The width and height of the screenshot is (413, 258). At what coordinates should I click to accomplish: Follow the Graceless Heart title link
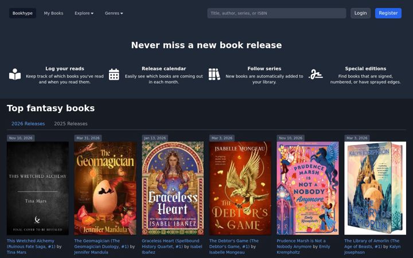click(170, 244)
